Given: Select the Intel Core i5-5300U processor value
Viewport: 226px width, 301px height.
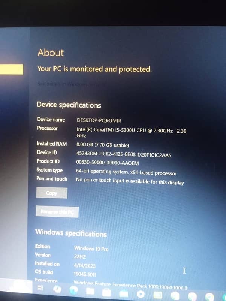Looking at the screenshot, I should (x=131, y=133).
